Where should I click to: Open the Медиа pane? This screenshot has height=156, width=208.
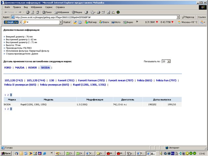(x=77, y=12)
